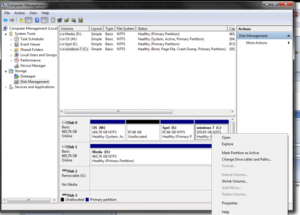This screenshot has height=215, width=300.
Task: Open the Action menu
Action: click(19, 13)
